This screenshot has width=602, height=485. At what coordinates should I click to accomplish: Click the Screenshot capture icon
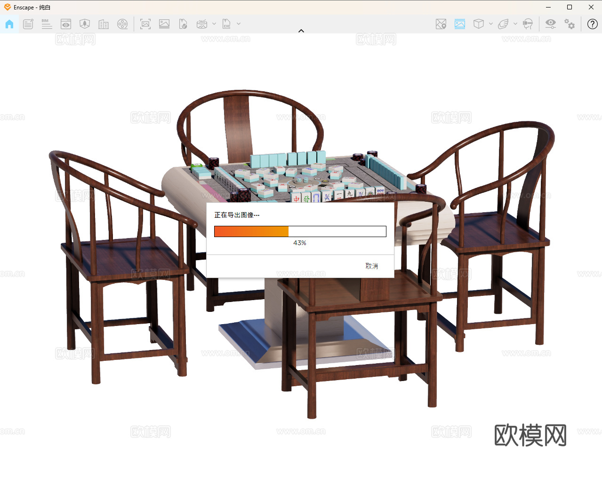[x=145, y=24]
